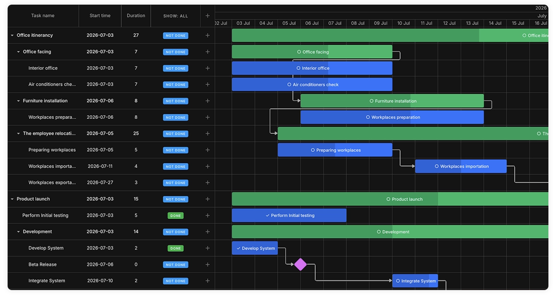Collapse the Office facing subtree
556x301 pixels.
click(x=19, y=52)
